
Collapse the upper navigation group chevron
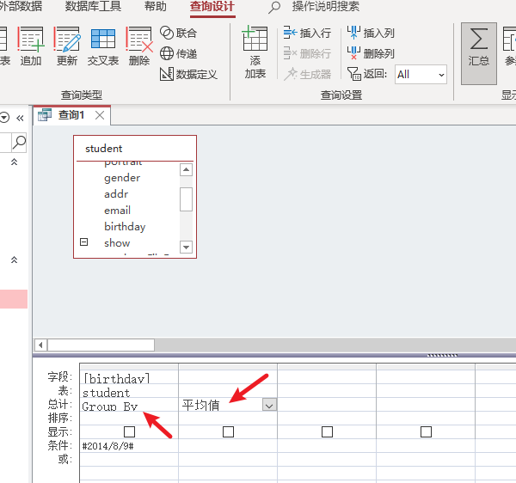[x=14, y=162]
